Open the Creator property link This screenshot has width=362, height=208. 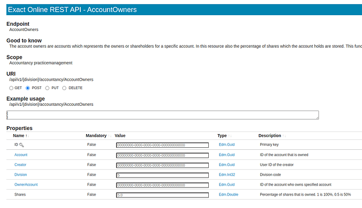click(20, 165)
